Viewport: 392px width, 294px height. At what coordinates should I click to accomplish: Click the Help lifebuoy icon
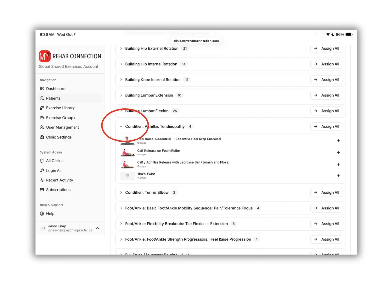click(42, 214)
